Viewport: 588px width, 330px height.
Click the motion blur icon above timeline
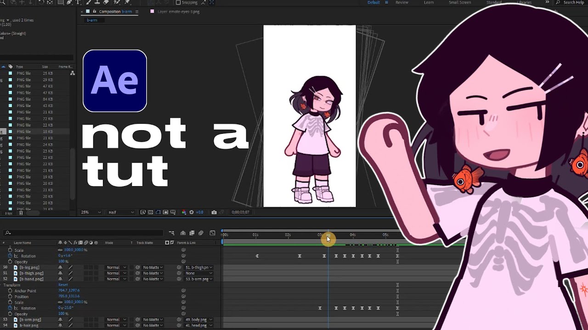pos(201,233)
